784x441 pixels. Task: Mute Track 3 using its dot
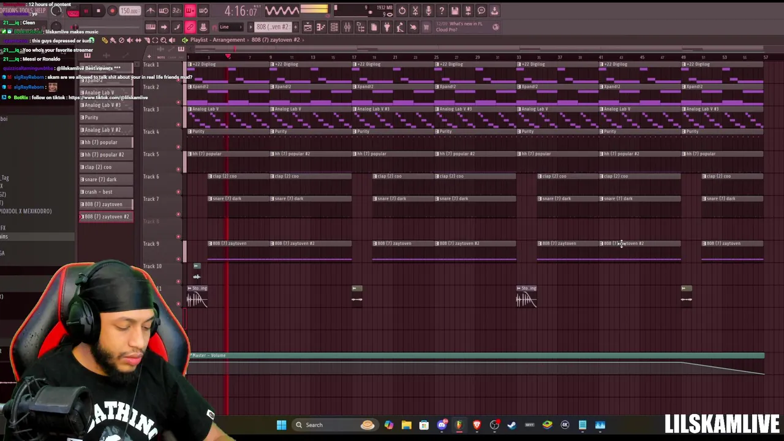click(178, 124)
